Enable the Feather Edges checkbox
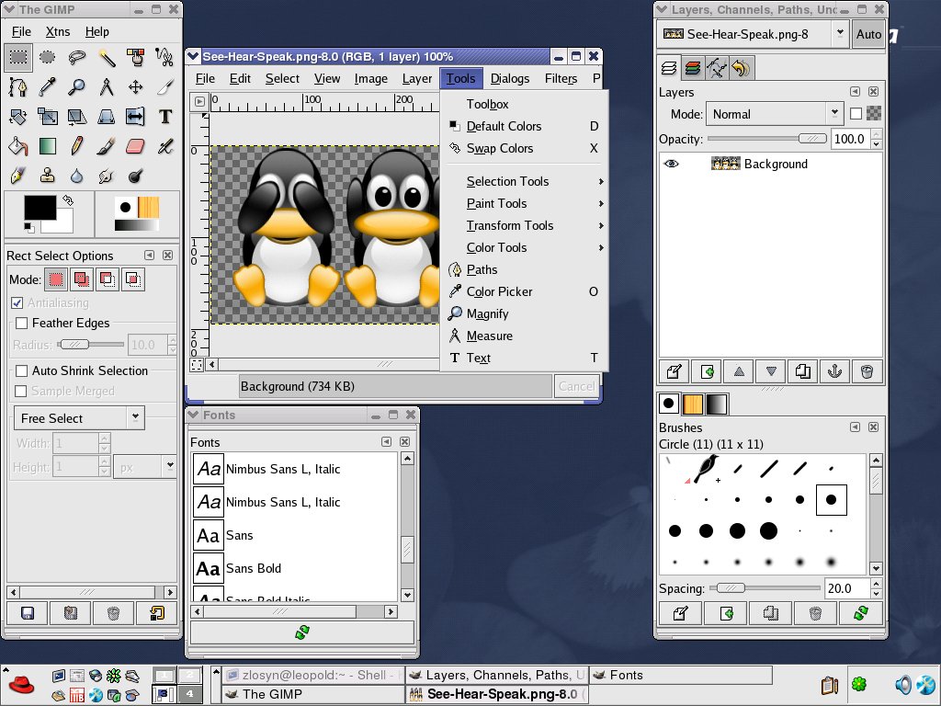This screenshot has width=941, height=706. pyautogui.click(x=22, y=323)
